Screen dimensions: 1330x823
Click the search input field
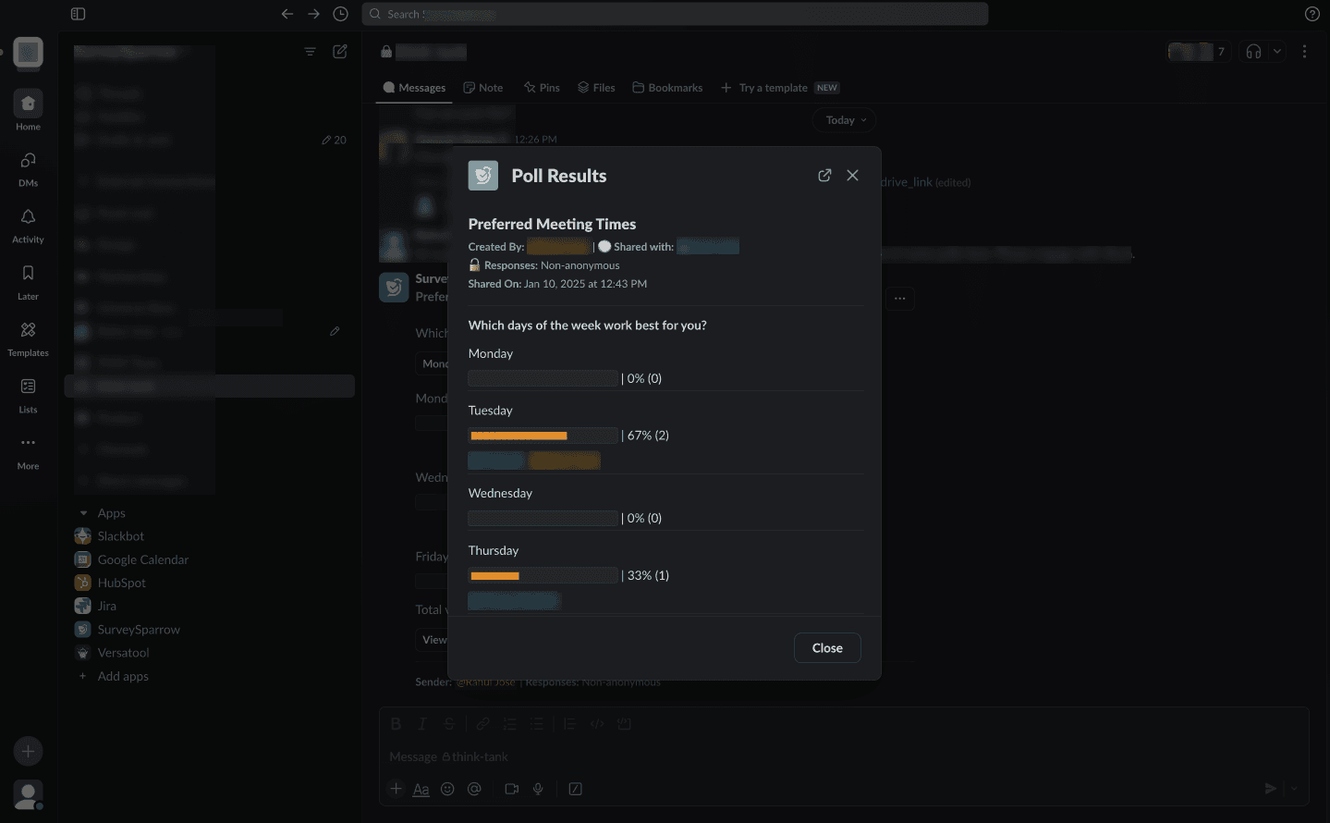pos(675,14)
